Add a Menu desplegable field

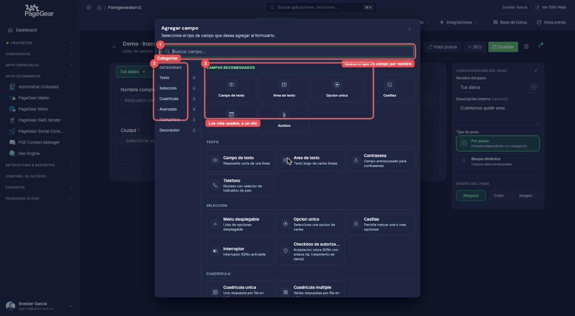pyautogui.click(x=240, y=224)
